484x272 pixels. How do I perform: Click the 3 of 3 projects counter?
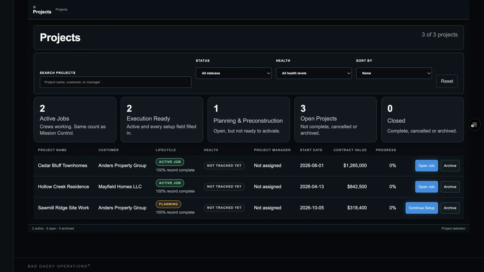coord(440,35)
